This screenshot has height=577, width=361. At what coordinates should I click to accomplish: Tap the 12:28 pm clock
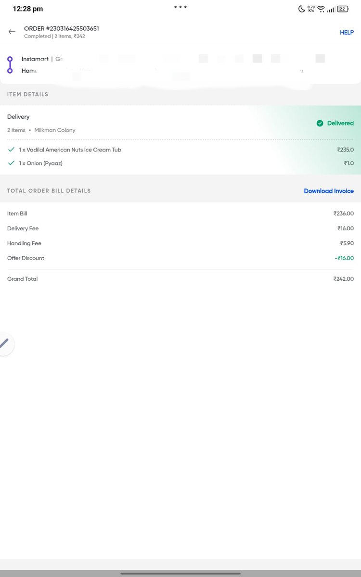click(27, 9)
